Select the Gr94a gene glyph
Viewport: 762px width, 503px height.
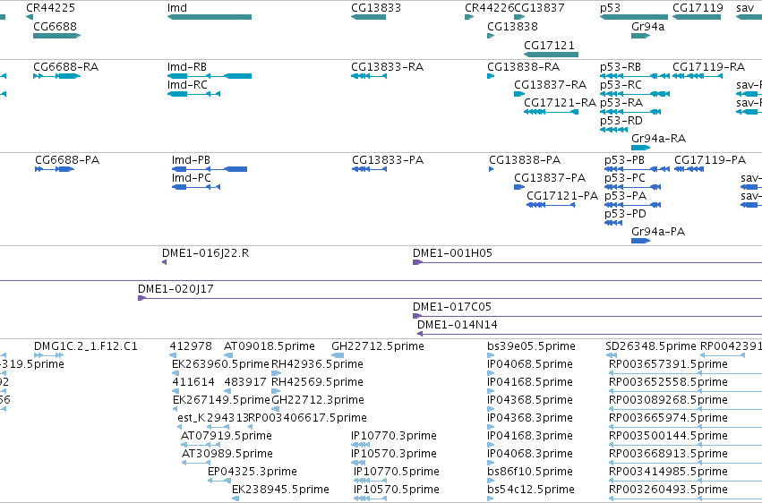pyautogui.click(x=640, y=36)
